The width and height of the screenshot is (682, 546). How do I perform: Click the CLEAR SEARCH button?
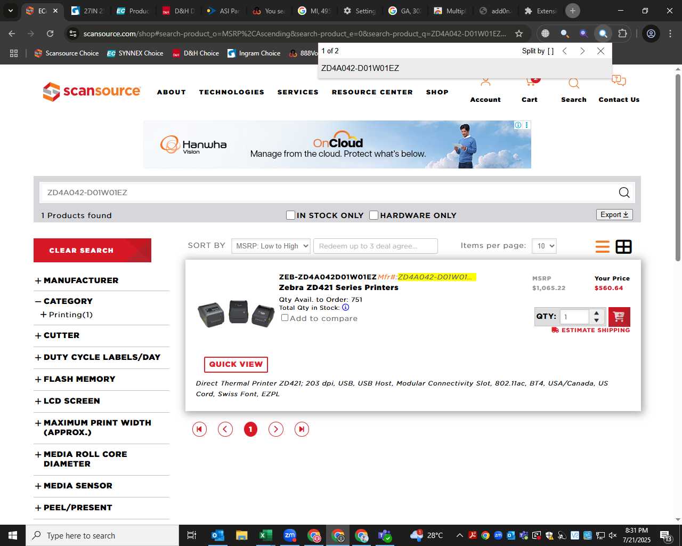tap(92, 250)
